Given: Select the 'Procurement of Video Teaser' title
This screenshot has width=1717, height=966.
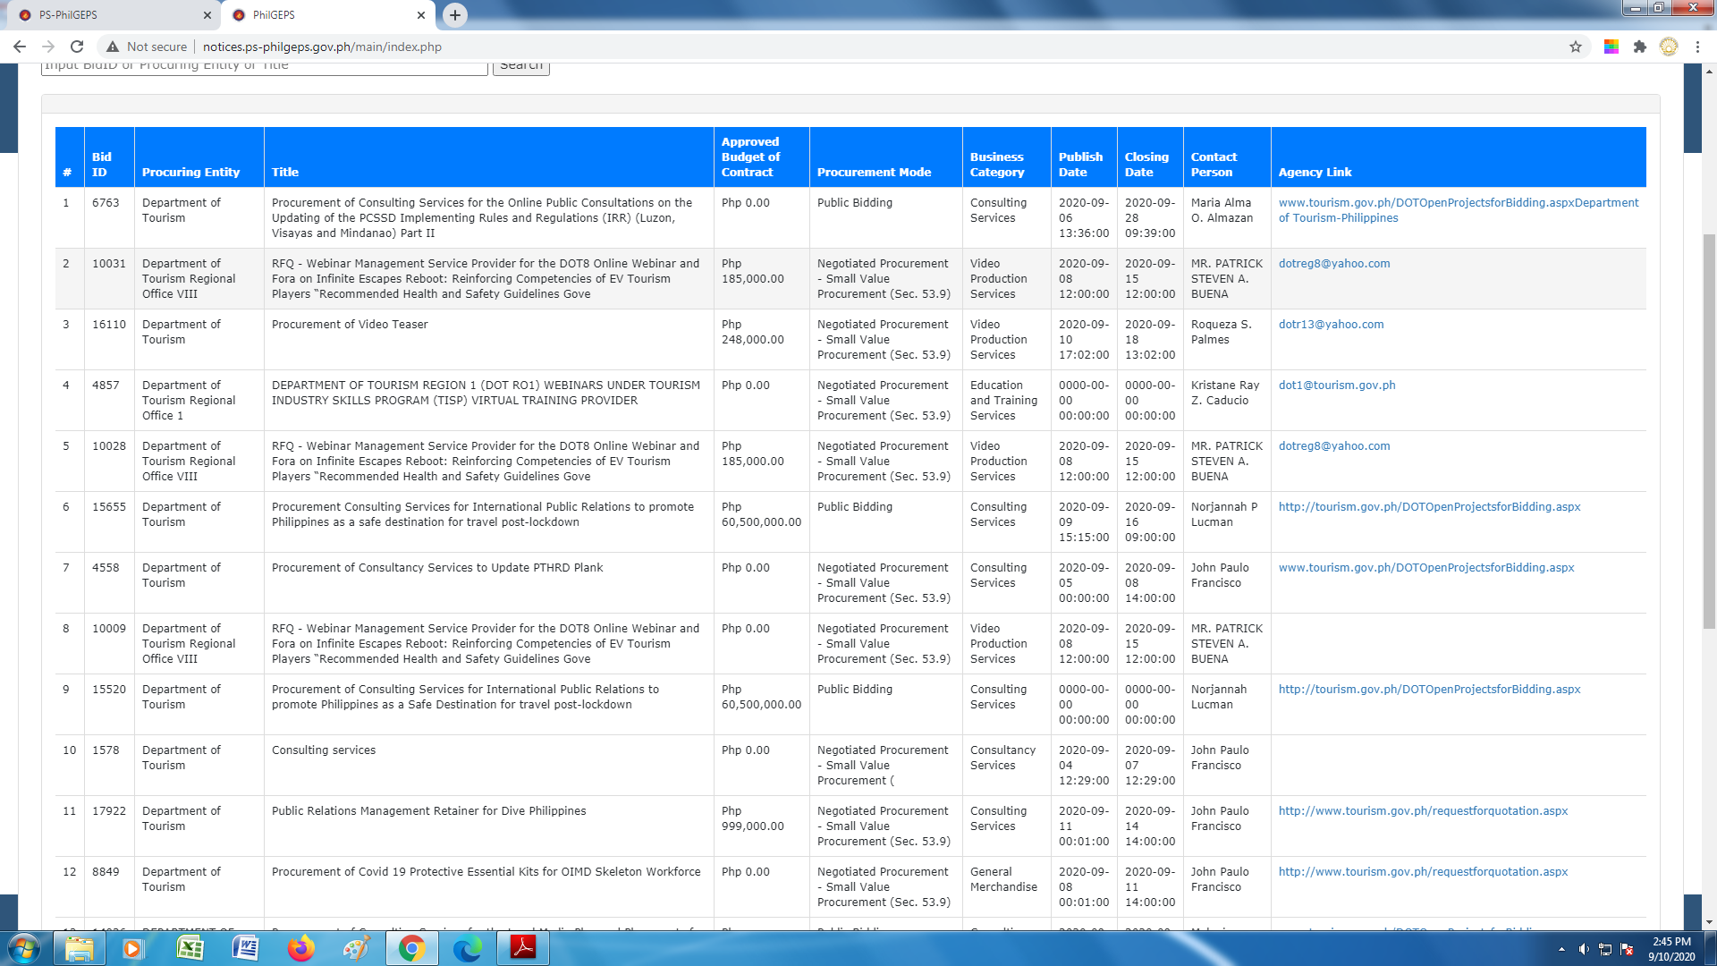Looking at the screenshot, I should (350, 324).
